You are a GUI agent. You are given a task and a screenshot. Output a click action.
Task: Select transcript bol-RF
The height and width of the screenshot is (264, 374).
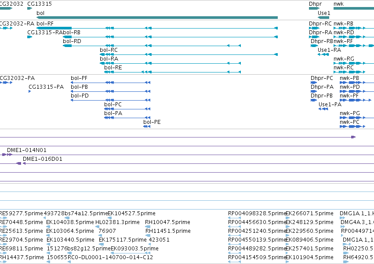[x=157, y=28]
